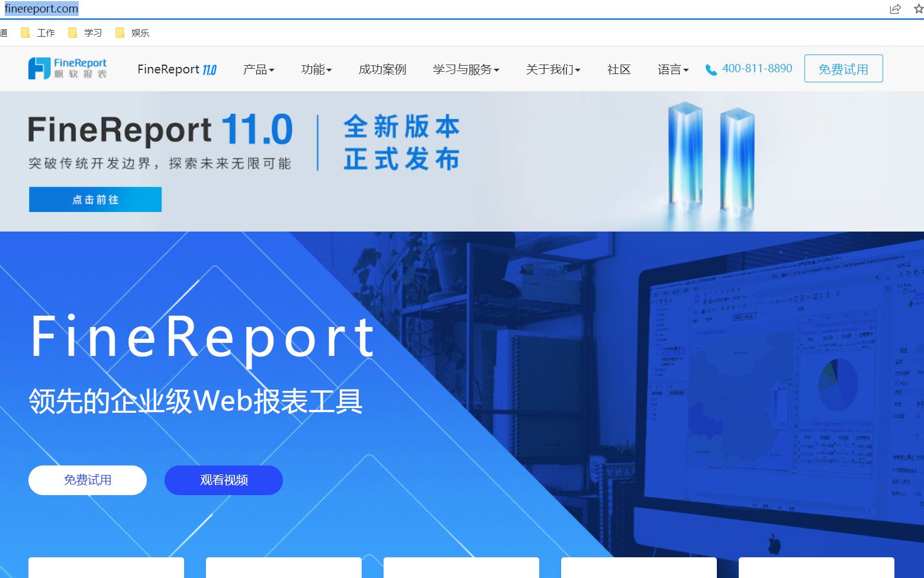Go to the 社区 section
The height and width of the screenshot is (578, 924).
click(618, 69)
